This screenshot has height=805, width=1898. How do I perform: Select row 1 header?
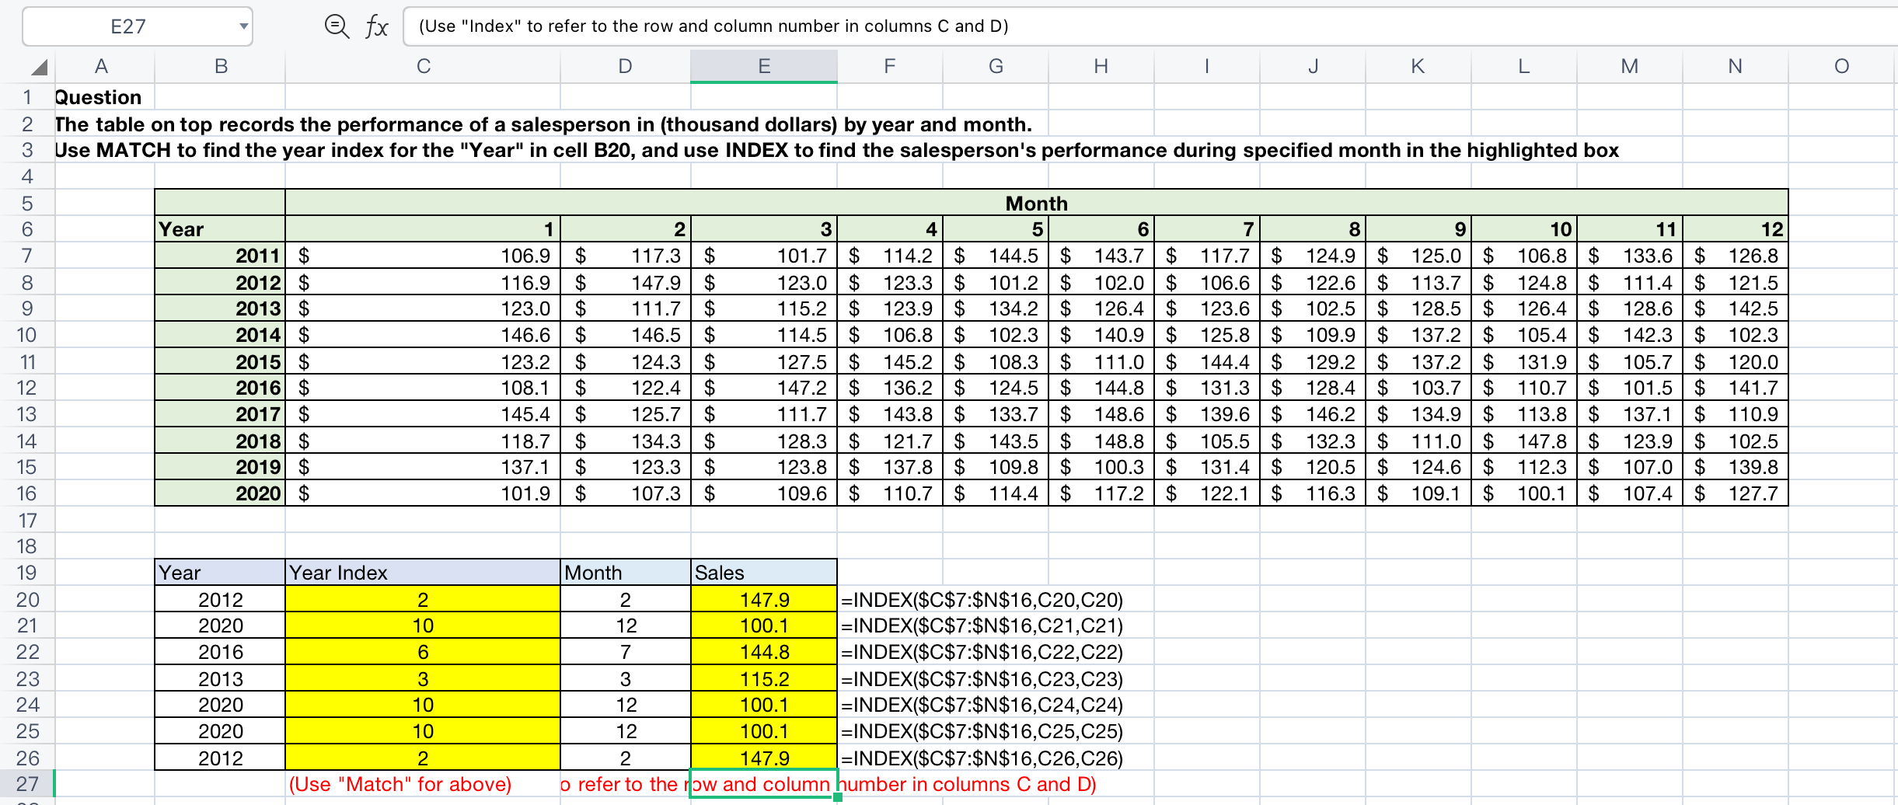pos(27,97)
